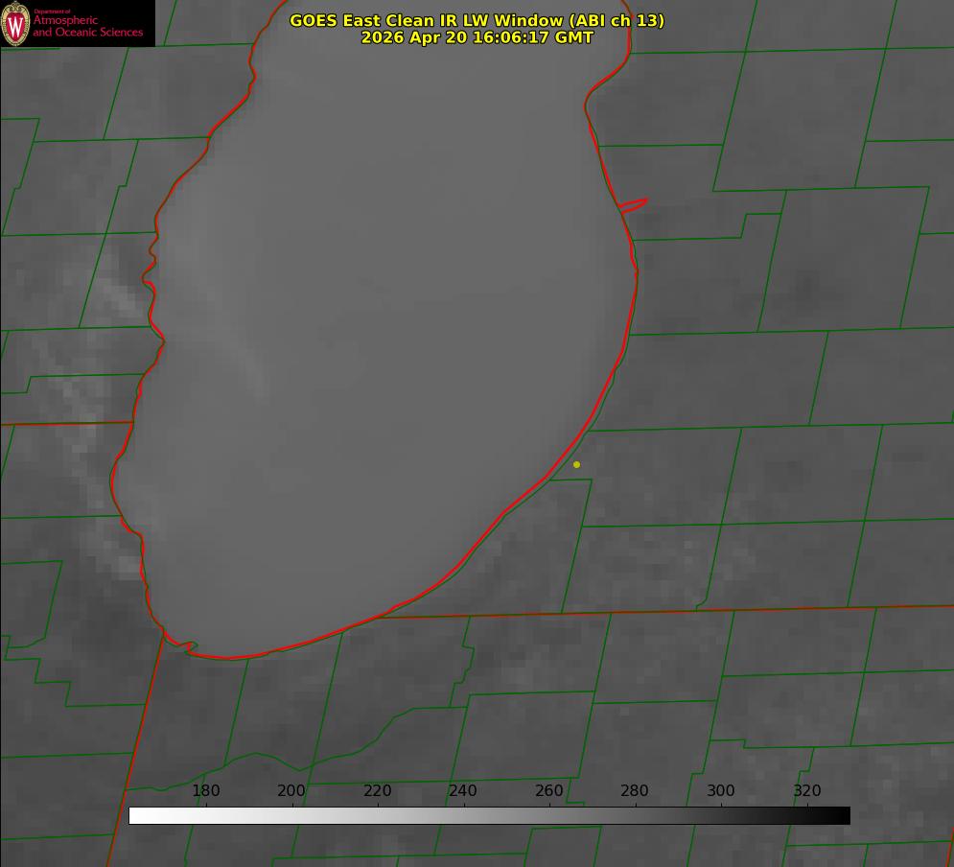The width and height of the screenshot is (954, 867).
Task: Click the 300 colorbar tick label
Action: coord(720,790)
